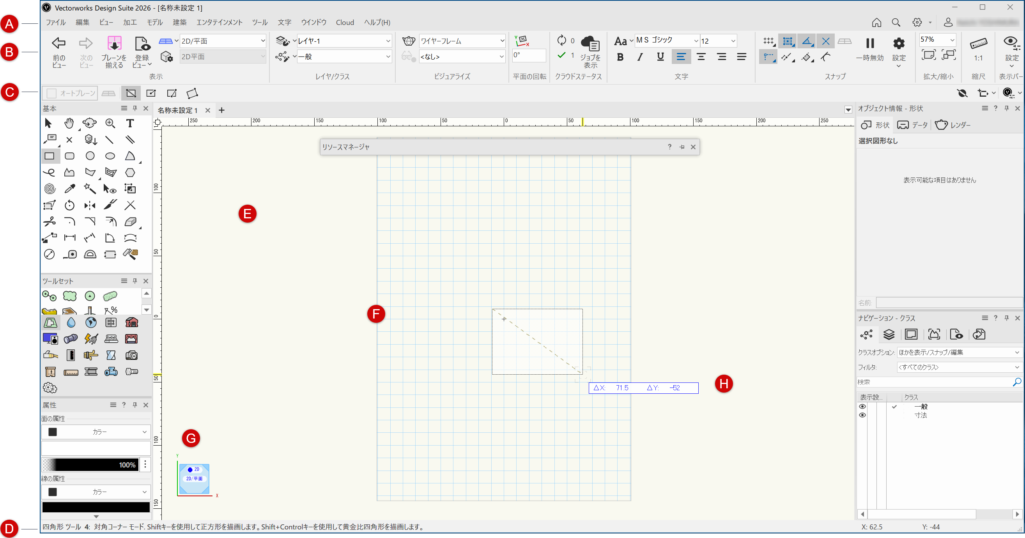Viewport: 1025px width, 538px height.
Task: Select the Zoom magnifier tool
Action: 110,123
